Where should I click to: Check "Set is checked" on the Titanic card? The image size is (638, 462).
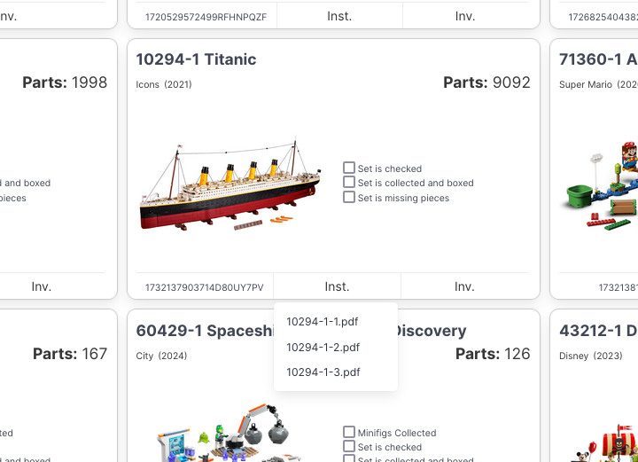point(349,168)
